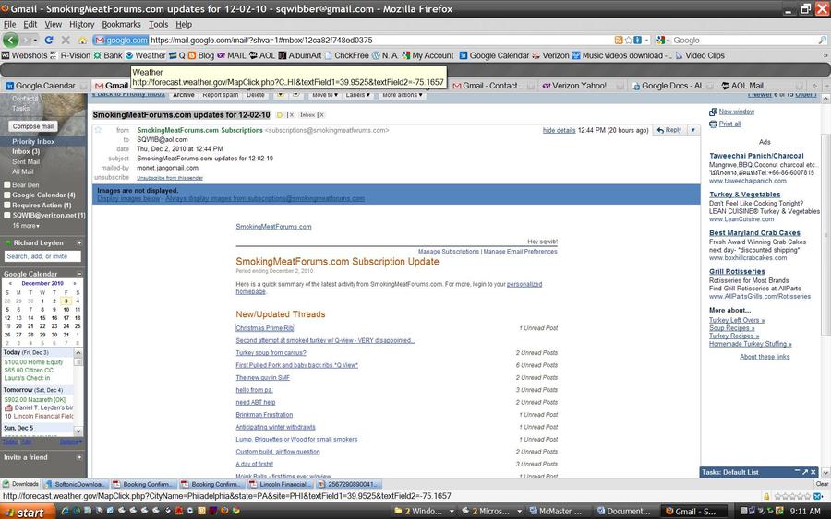The height and width of the screenshot is (519, 831).
Task: Click the Firefox back arrow button
Action: click(11, 41)
